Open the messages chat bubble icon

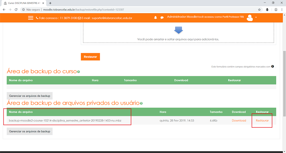coord(162,18)
